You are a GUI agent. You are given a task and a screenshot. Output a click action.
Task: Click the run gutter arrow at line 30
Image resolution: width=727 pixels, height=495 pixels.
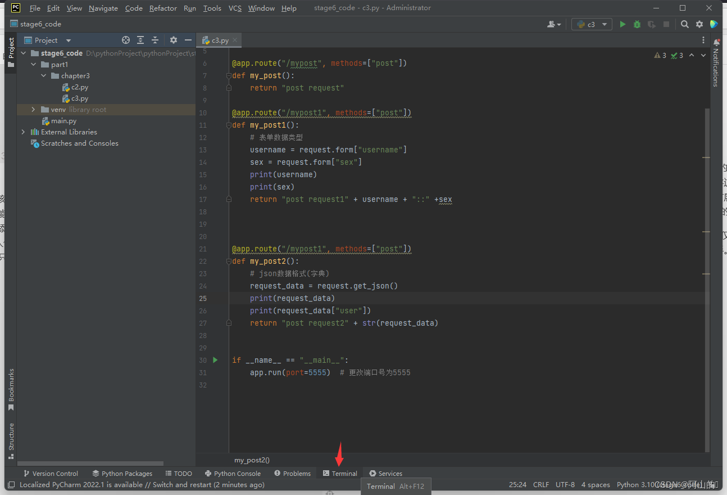click(215, 360)
